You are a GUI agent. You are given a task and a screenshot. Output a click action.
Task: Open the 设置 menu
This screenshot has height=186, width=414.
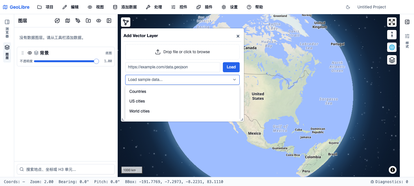tap(230, 7)
